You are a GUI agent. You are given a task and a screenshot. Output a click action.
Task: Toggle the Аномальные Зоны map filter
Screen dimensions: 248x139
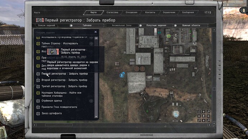click(106, 25)
